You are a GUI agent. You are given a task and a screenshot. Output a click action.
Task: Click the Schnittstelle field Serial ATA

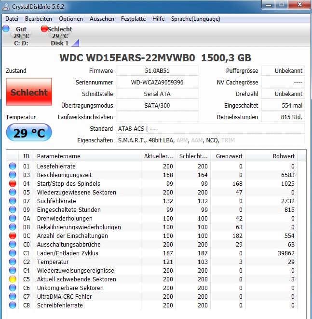click(157, 94)
